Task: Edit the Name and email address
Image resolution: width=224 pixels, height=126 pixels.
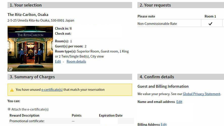Action: (x=179, y=102)
